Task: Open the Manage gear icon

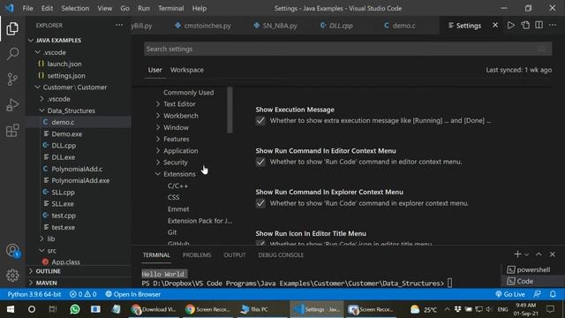Action: (12, 276)
